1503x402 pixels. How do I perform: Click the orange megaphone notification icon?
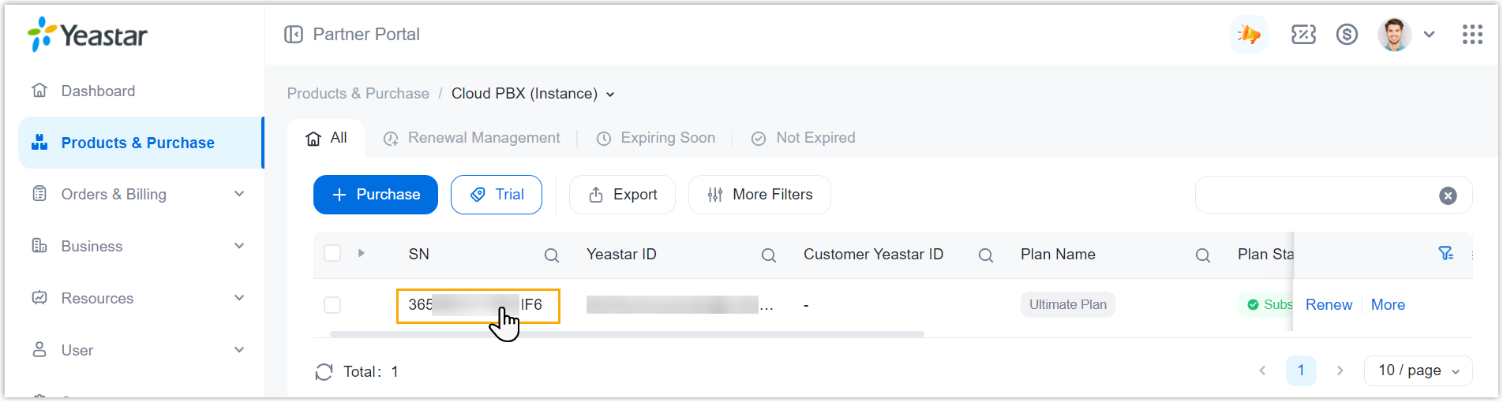point(1249,35)
